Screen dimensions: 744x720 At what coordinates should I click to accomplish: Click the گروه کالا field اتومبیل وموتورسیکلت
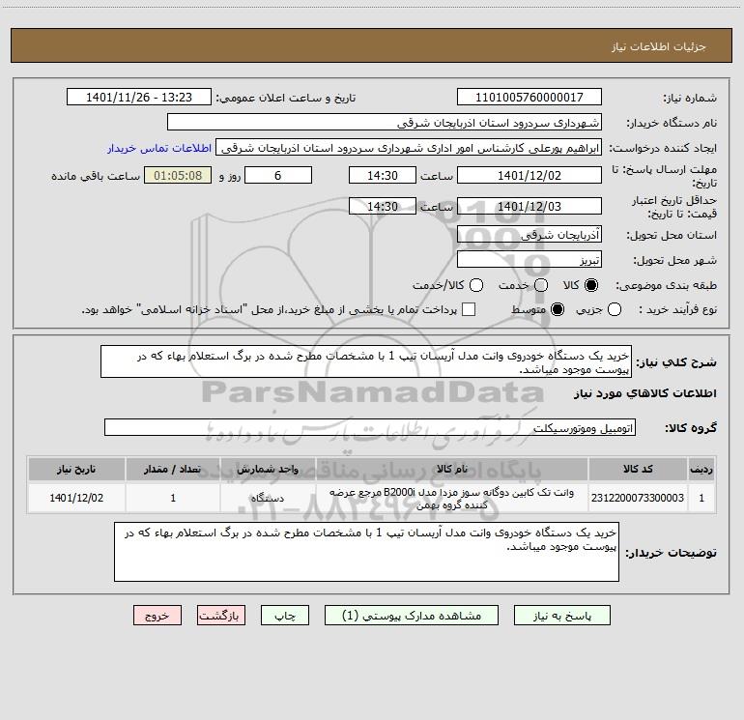(370, 427)
